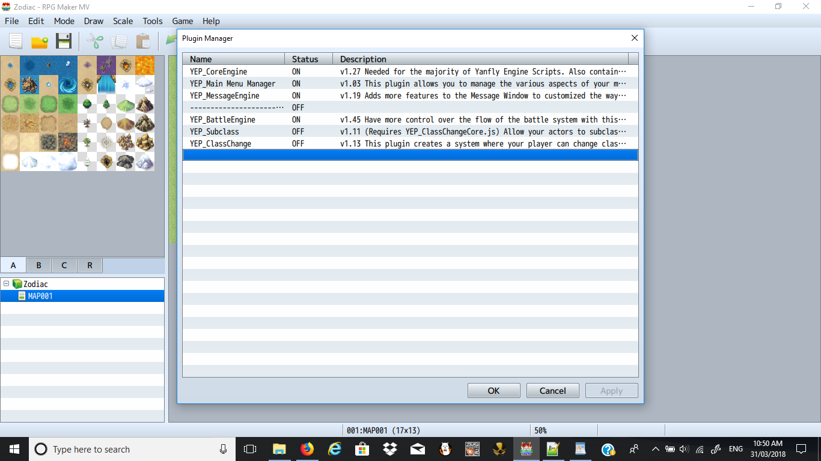Click the OFF status of YEP_Subclass
Viewport: 821px width, 461px height.
pos(298,131)
